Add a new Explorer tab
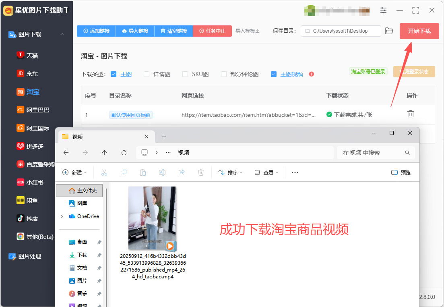 pos(164,137)
